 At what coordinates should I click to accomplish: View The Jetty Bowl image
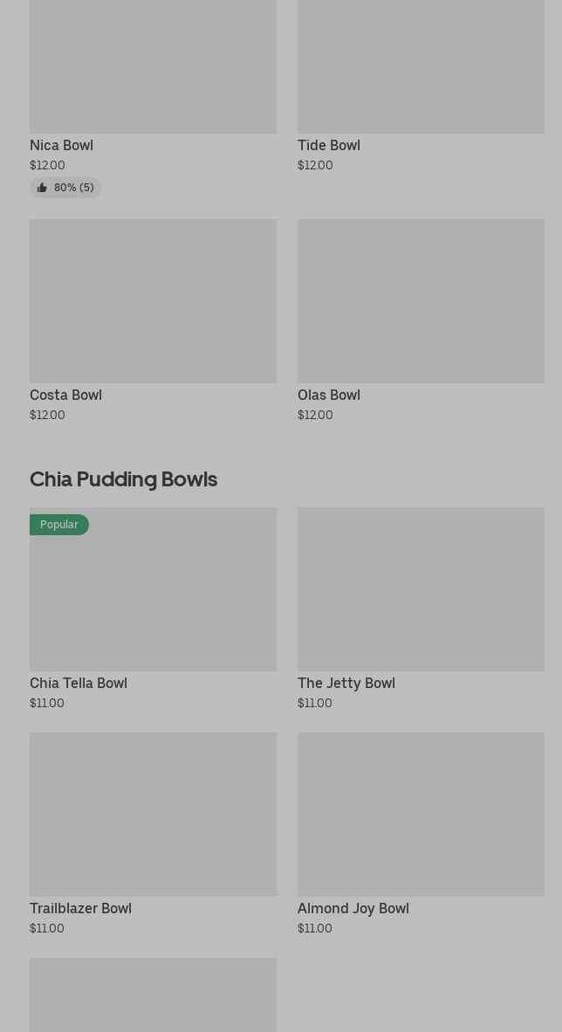tap(421, 588)
